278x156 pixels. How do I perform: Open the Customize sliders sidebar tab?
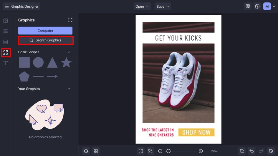(x=6, y=31)
